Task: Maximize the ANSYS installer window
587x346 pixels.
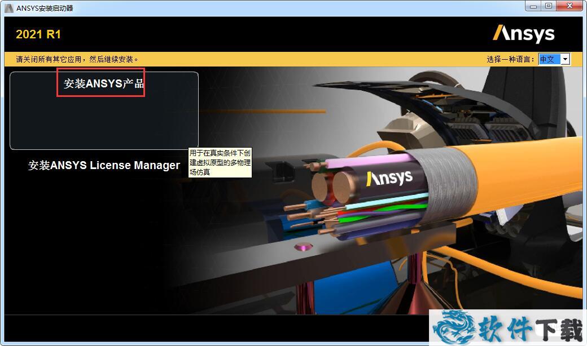Action: click(549, 6)
